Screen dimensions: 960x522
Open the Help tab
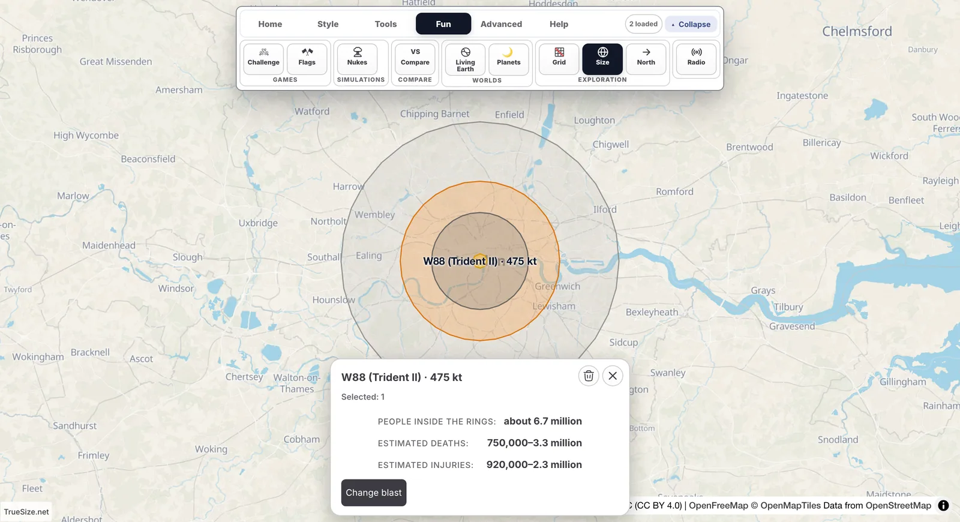click(559, 24)
